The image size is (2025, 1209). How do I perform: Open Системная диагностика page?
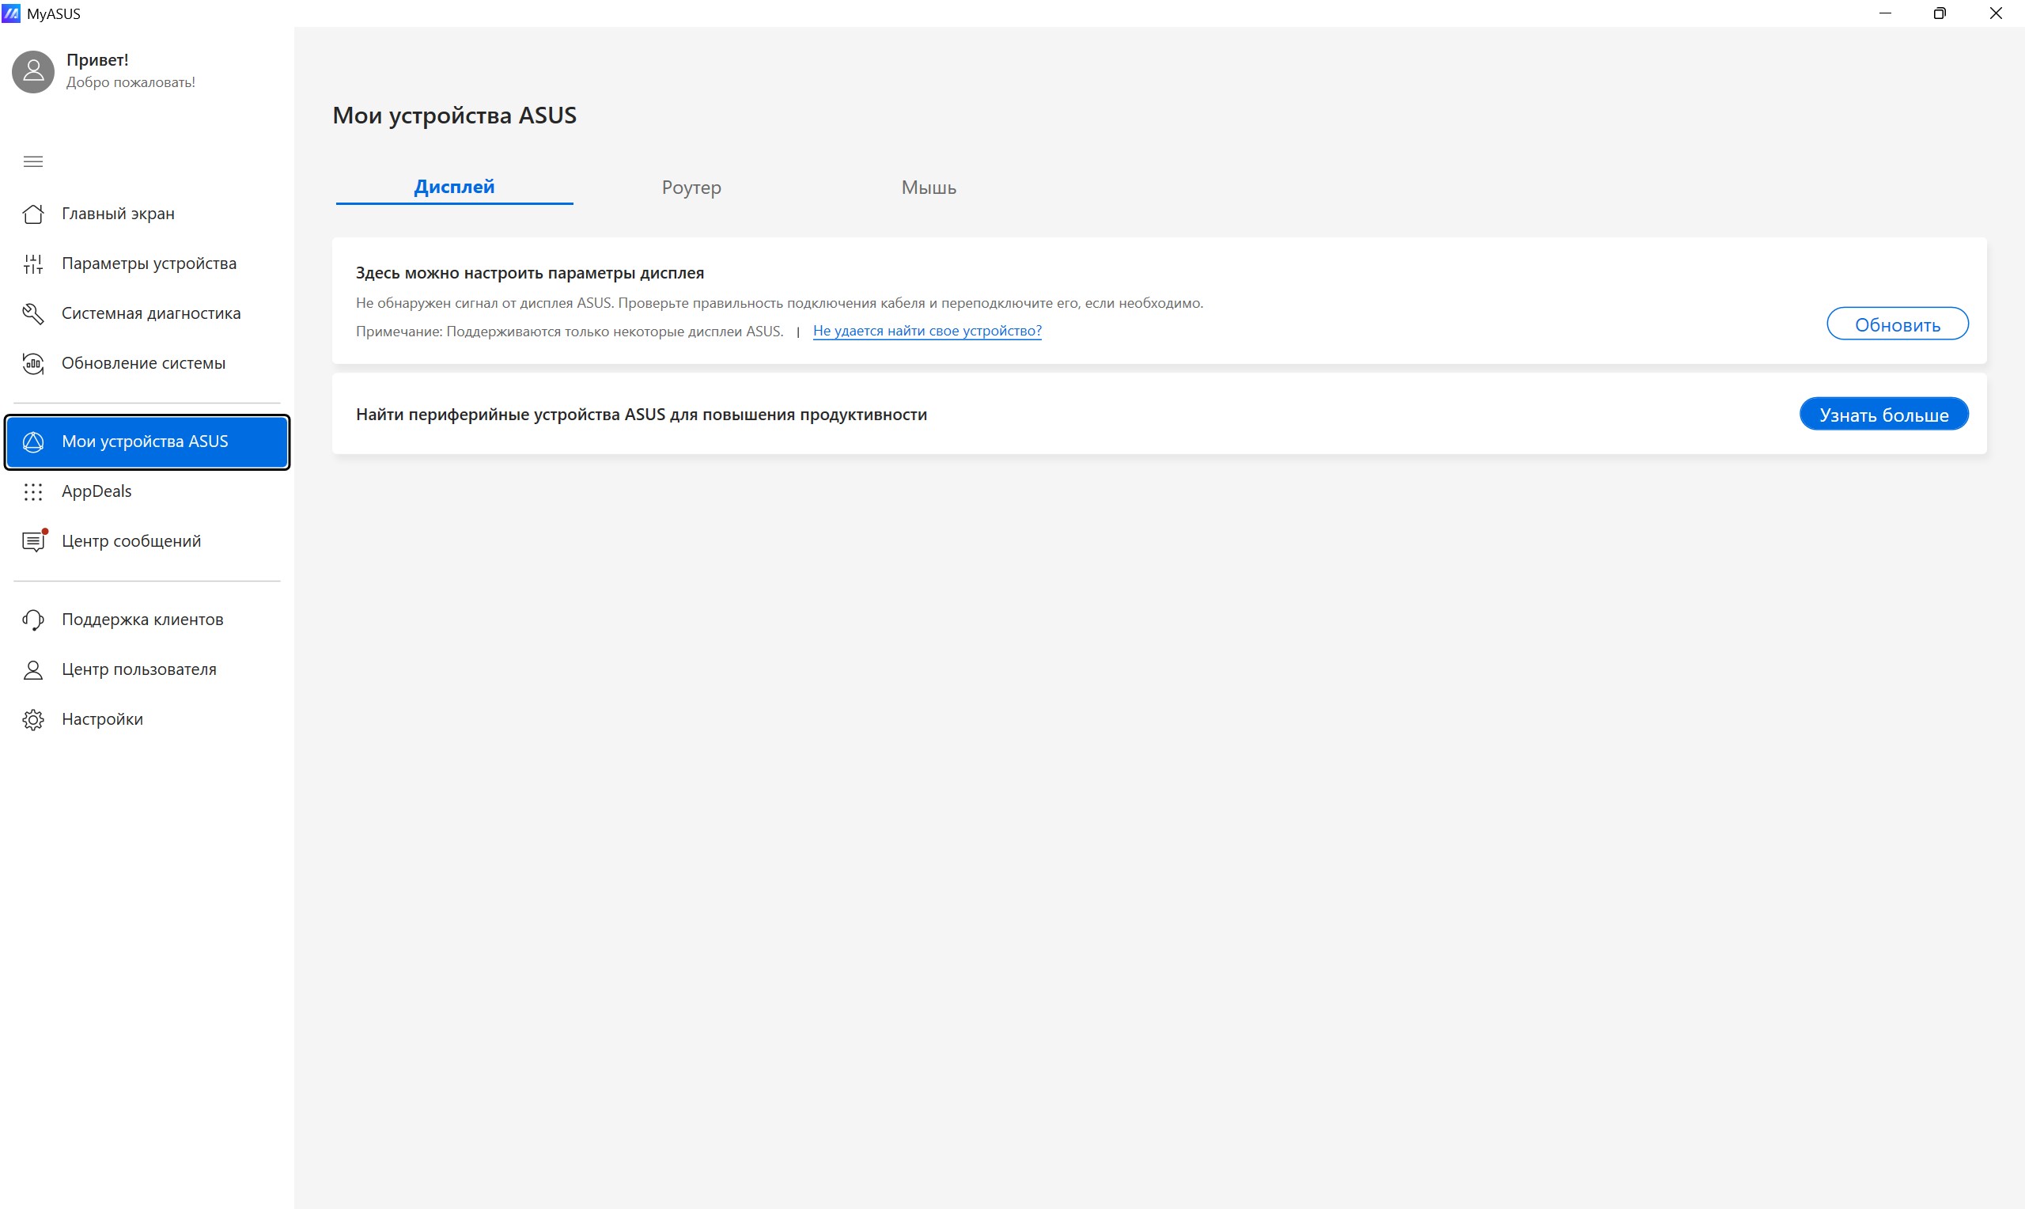147,313
